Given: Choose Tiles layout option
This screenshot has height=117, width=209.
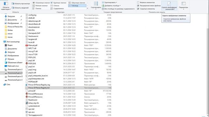Looking at the screenshot, I should pyautogui.click(x=37, y=8).
